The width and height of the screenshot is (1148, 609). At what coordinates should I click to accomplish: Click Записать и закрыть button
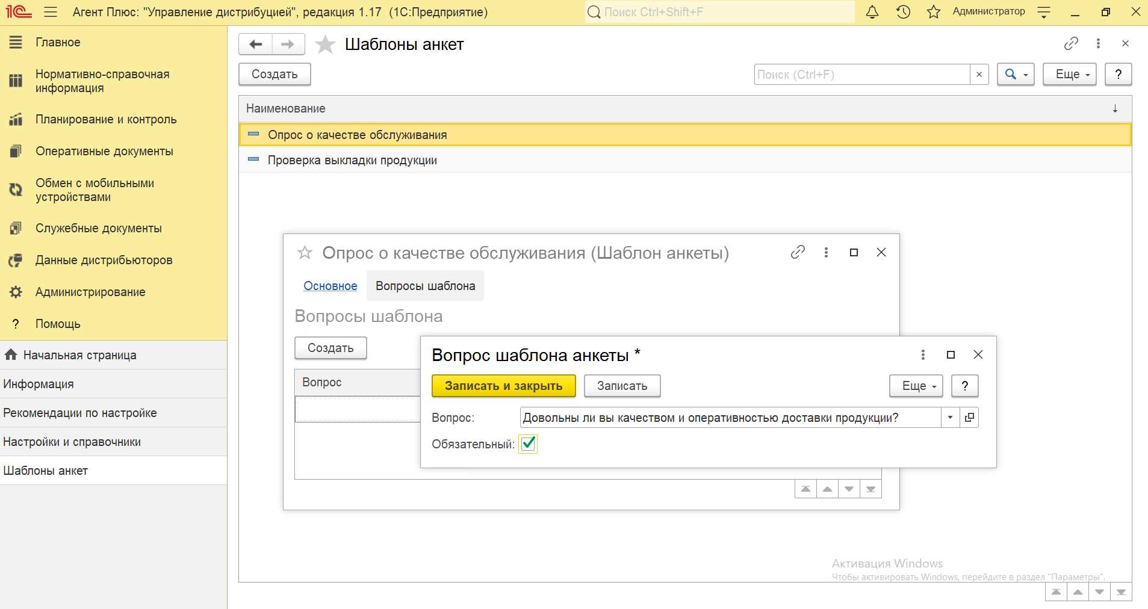pyautogui.click(x=503, y=386)
